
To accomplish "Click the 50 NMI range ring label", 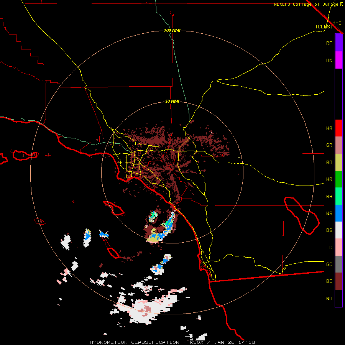I will pos(172,102).
